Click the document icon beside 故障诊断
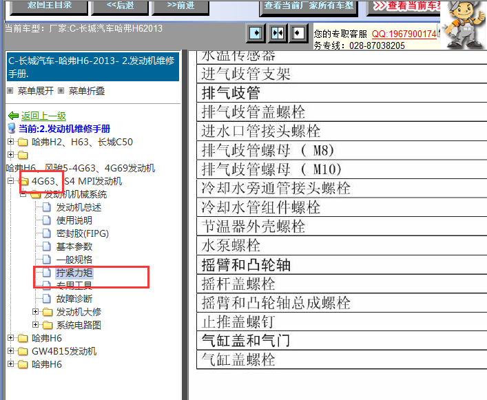487x400 pixels. [x=47, y=299]
